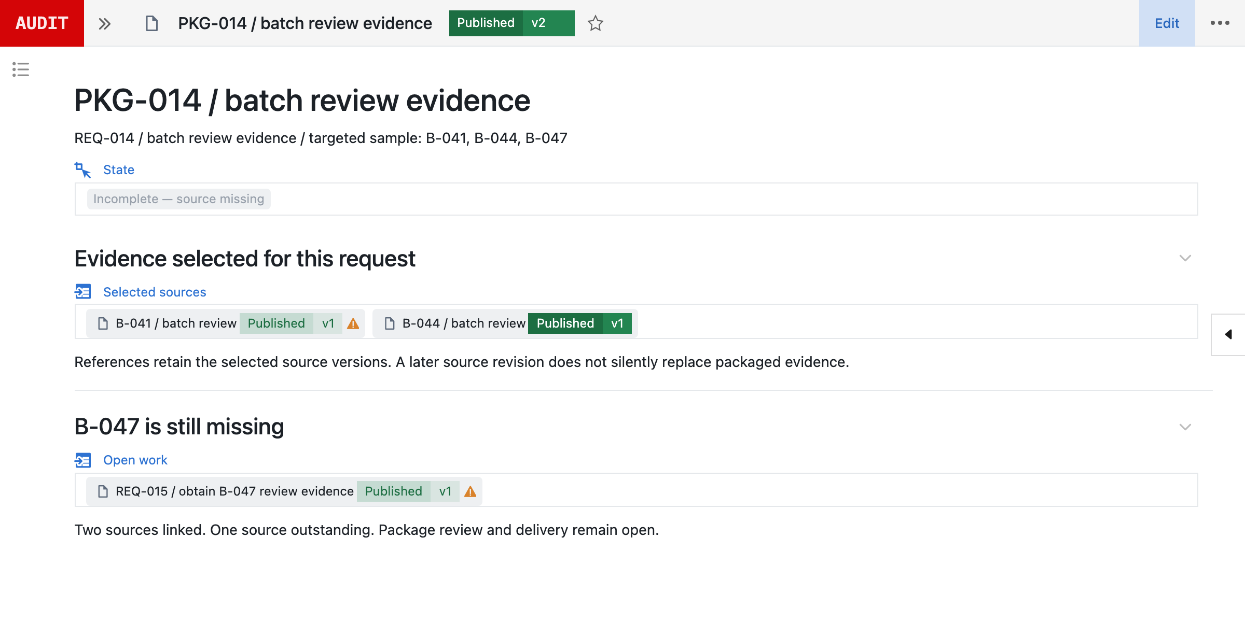Viewport: 1245px width, 622px height.
Task: Click the warning triangle on REQ-015 reference
Action: coord(471,492)
